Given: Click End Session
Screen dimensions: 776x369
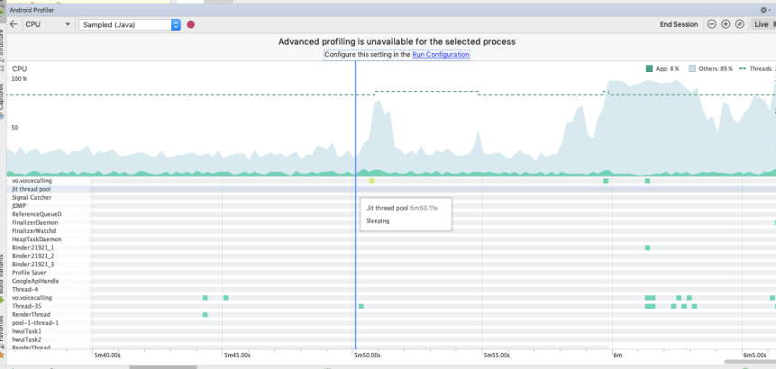Looking at the screenshot, I should (679, 24).
